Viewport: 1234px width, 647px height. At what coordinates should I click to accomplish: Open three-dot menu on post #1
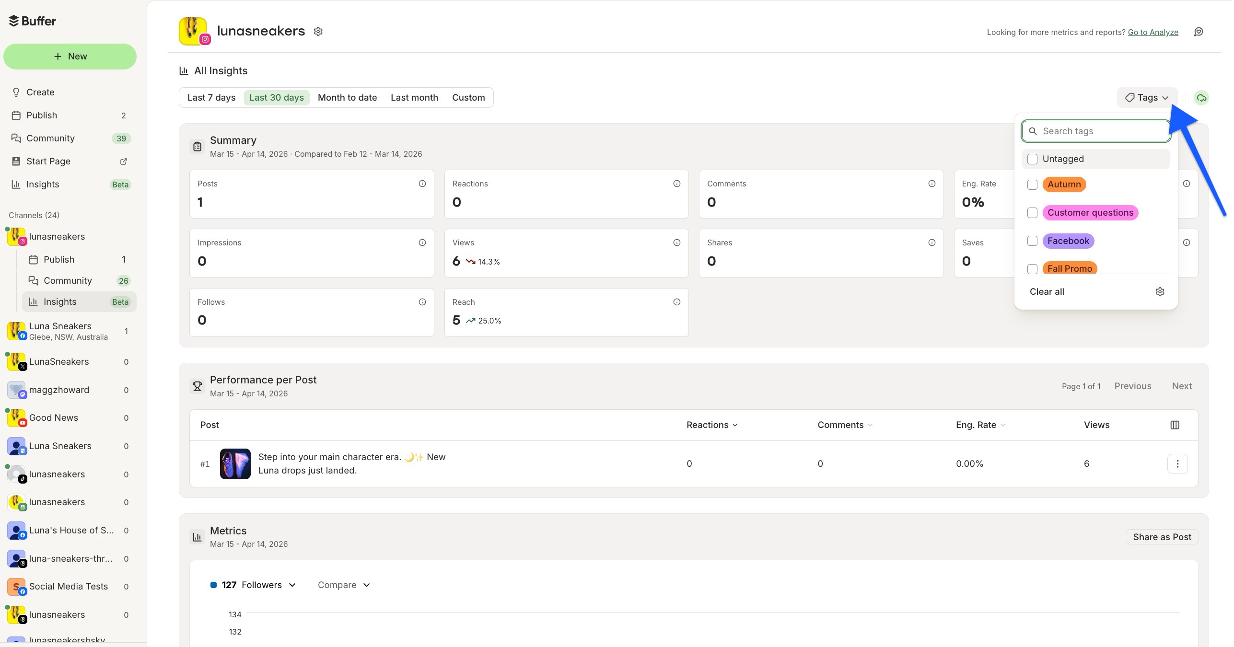[x=1177, y=463]
